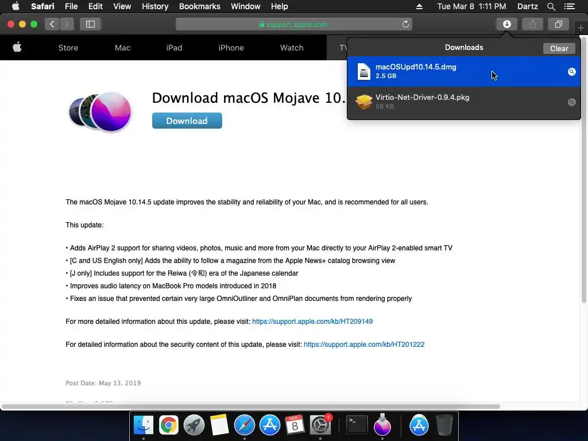
Task: Clear the Downloads list
Action: 559,48
